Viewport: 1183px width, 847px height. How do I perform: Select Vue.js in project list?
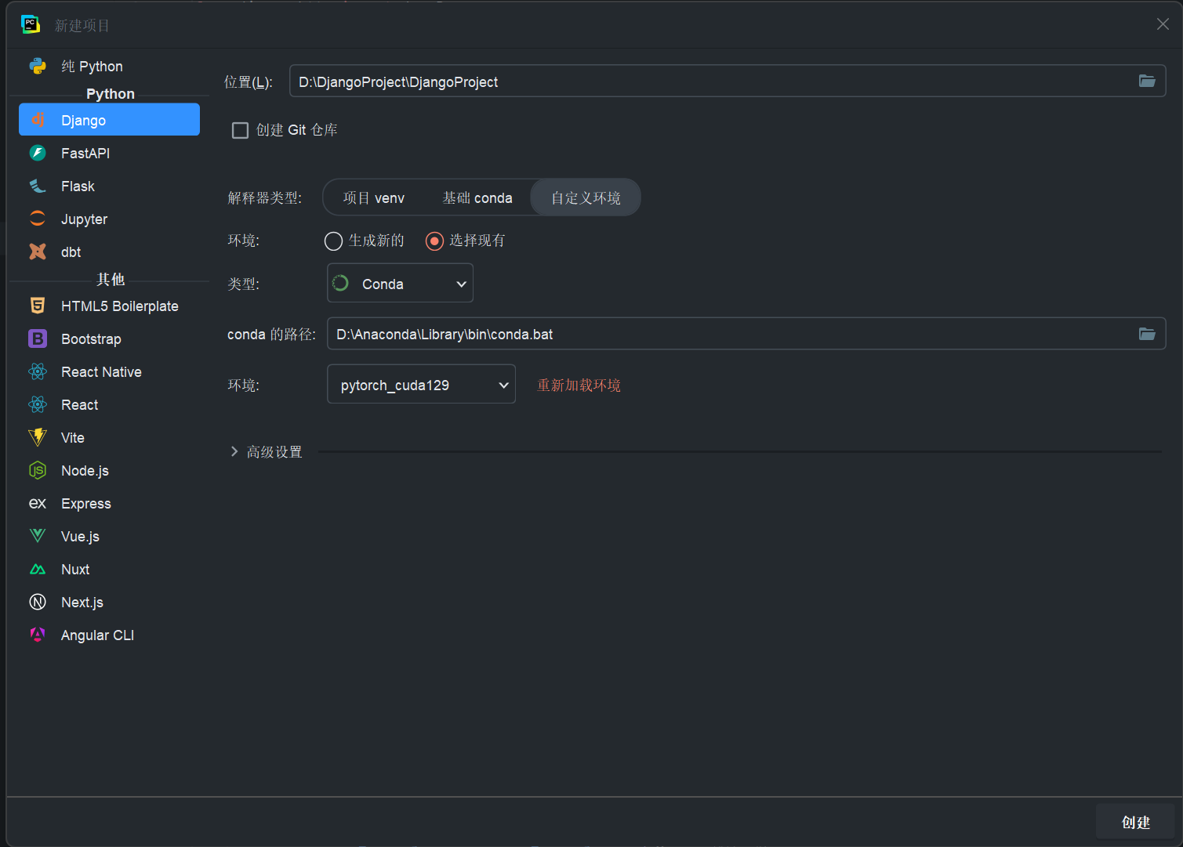coord(109,536)
